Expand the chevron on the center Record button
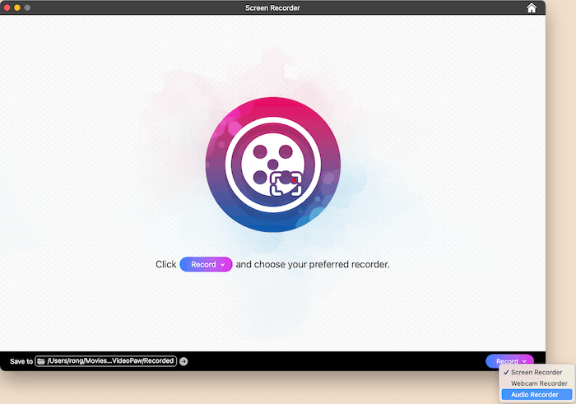This screenshot has height=404, width=576. pos(222,265)
